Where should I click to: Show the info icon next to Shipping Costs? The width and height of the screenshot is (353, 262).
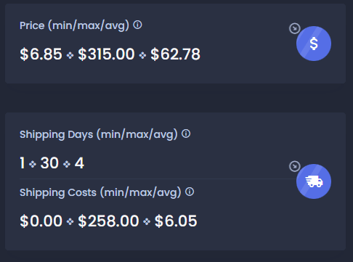coord(190,192)
